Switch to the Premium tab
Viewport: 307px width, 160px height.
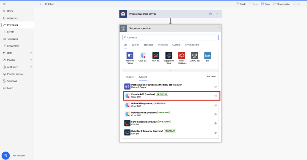point(163,45)
